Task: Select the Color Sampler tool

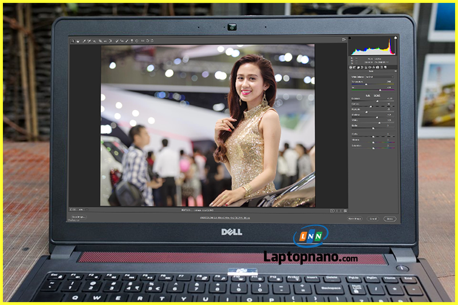Action: (89, 41)
